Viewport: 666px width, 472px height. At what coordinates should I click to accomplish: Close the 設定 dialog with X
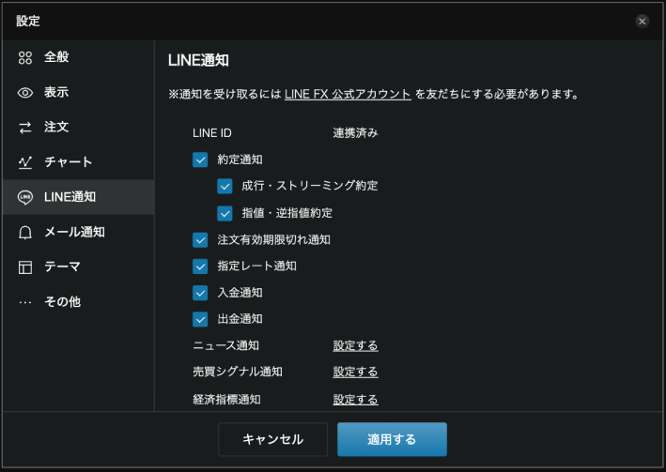[x=643, y=21]
